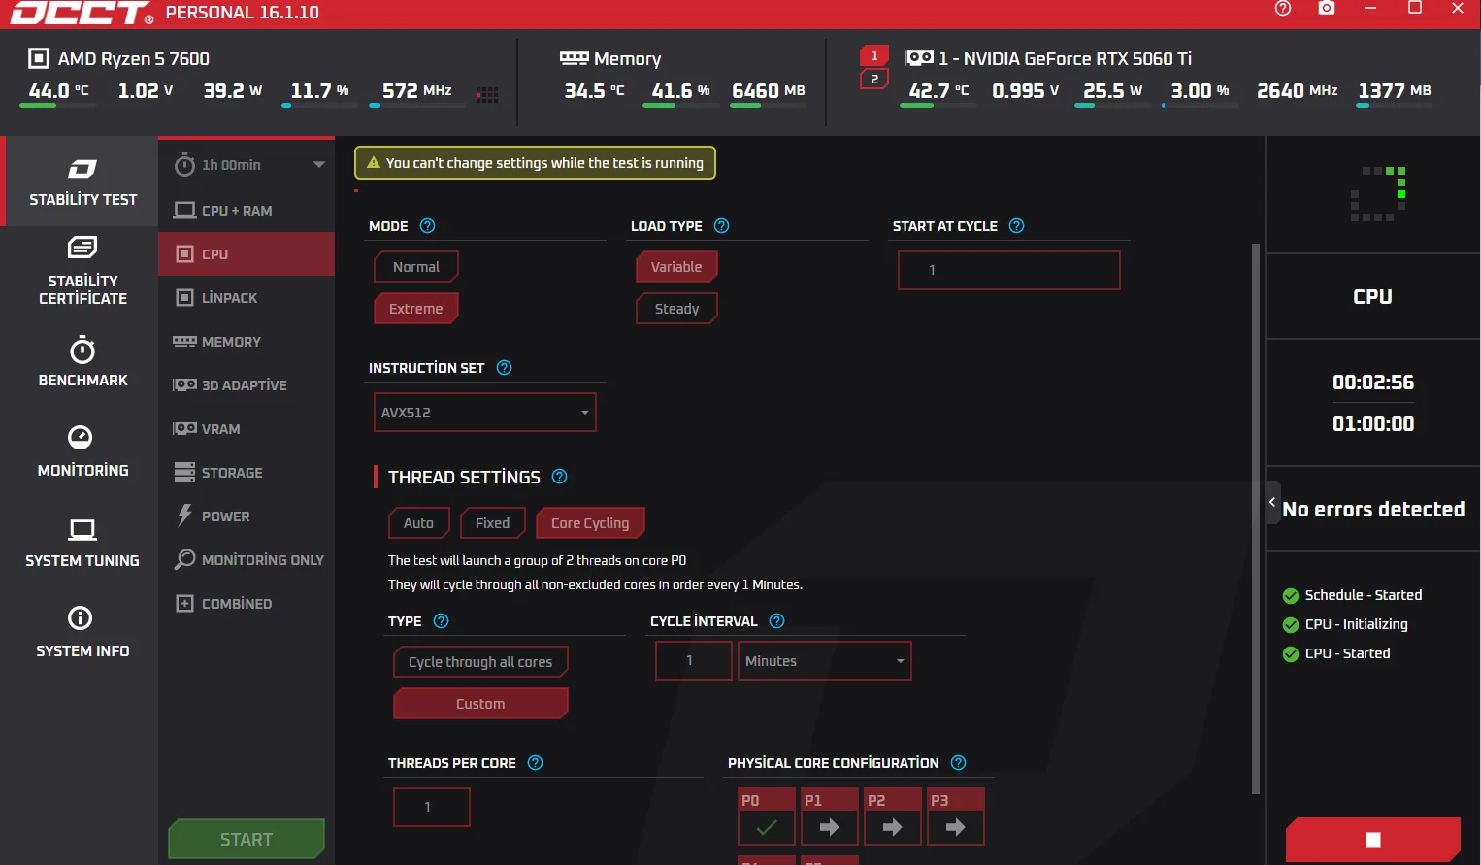Select the Linpack test
Viewport: 1481px width, 865px height.
tap(247, 297)
